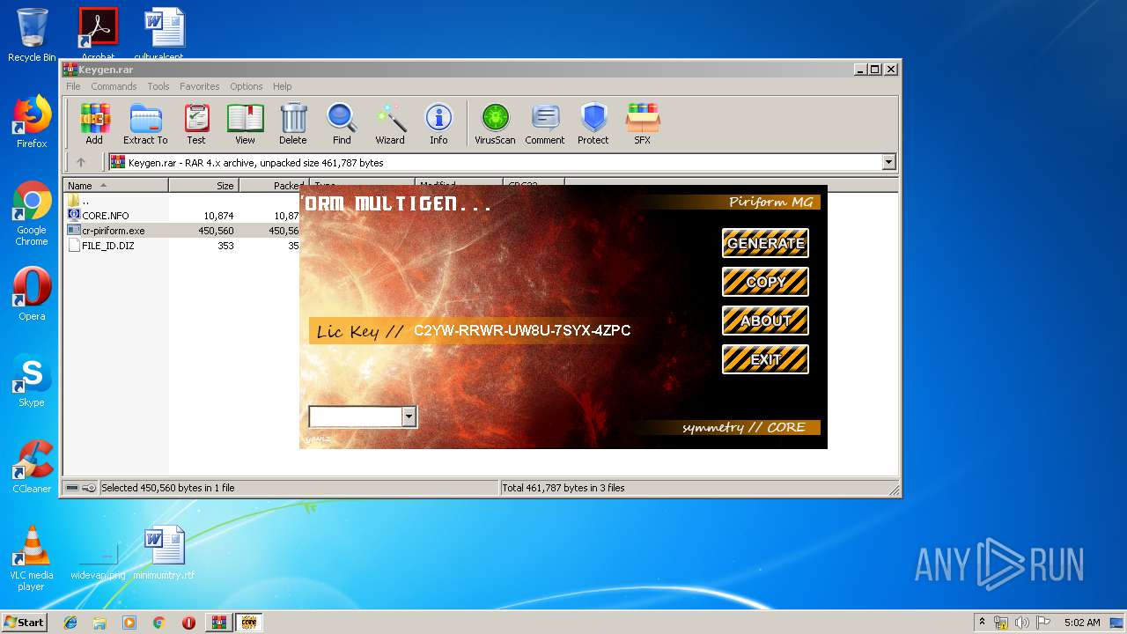This screenshot has width=1127, height=634.
Task: Click the generated license key text
Action: point(522,331)
